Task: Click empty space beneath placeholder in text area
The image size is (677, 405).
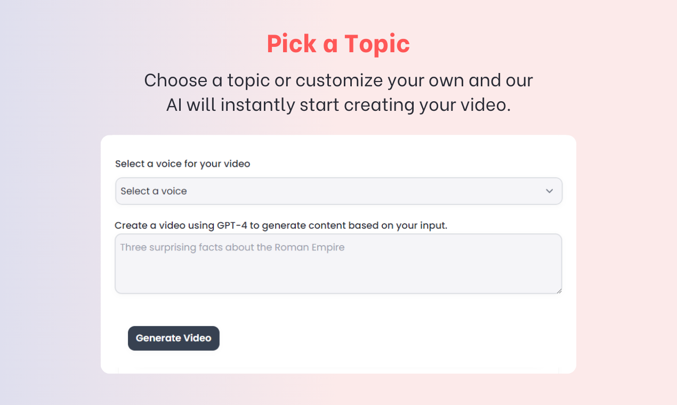Action: 338,274
